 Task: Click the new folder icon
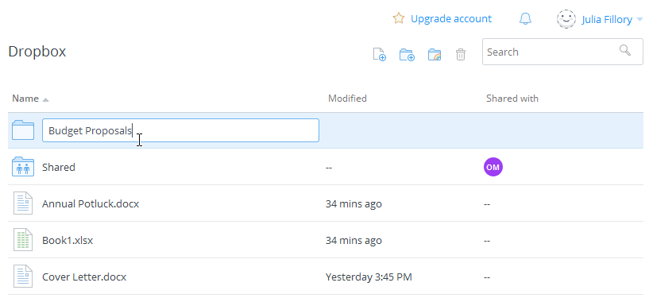click(407, 54)
